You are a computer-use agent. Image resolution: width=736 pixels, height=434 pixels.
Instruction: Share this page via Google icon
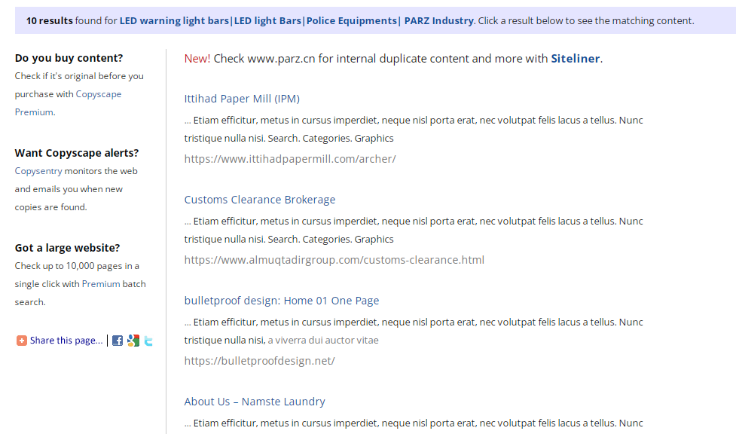pyautogui.click(x=133, y=341)
